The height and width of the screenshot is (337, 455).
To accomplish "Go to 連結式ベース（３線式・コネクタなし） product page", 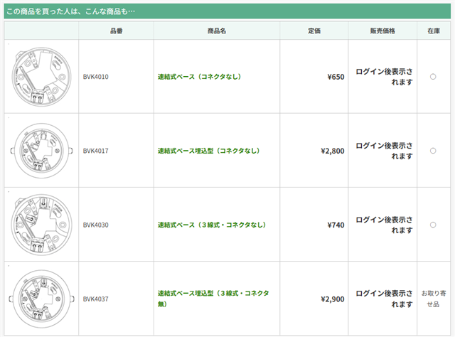I will pos(211,225).
